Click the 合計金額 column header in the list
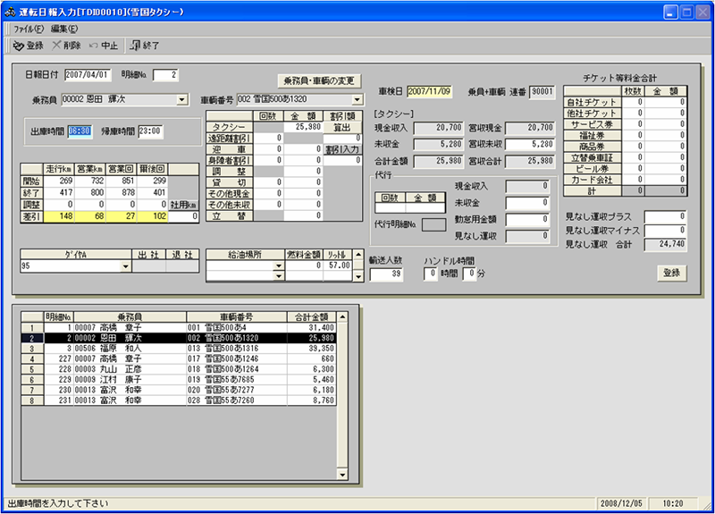Image resolution: width=715 pixels, height=514 pixels. point(311,317)
